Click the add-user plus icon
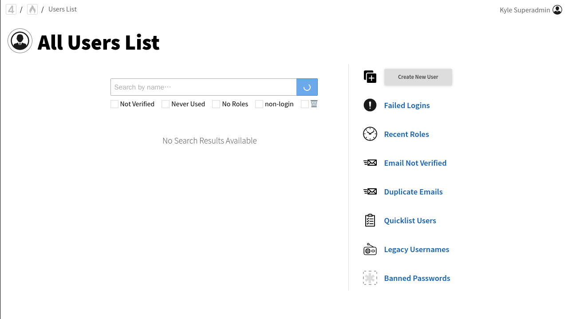568x319 pixels. (370, 77)
